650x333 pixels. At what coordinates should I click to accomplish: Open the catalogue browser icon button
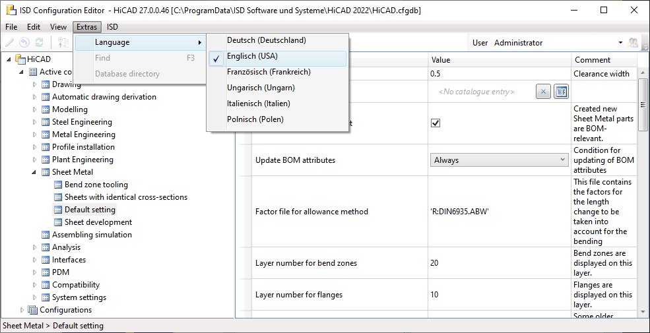click(562, 92)
